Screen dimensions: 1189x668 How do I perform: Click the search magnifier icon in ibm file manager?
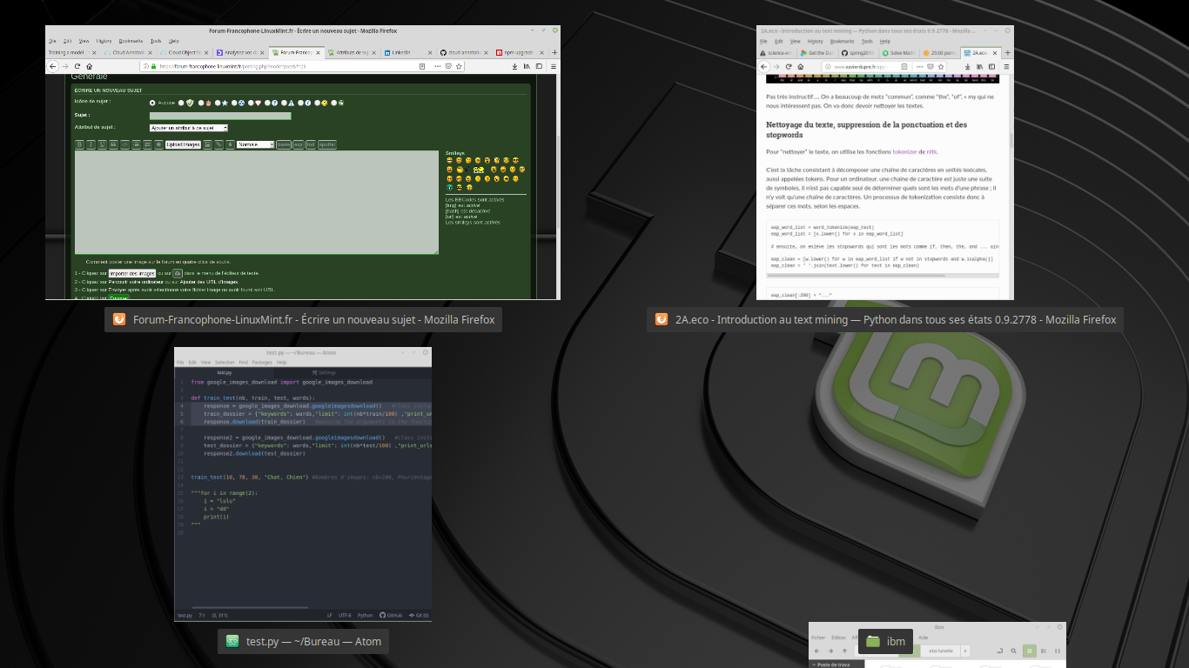pyautogui.click(x=1014, y=651)
